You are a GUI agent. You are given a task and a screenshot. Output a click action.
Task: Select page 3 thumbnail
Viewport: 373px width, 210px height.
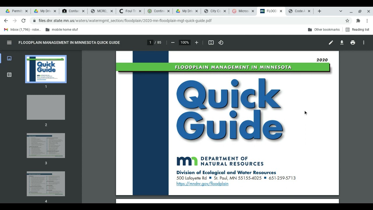coord(46,146)
